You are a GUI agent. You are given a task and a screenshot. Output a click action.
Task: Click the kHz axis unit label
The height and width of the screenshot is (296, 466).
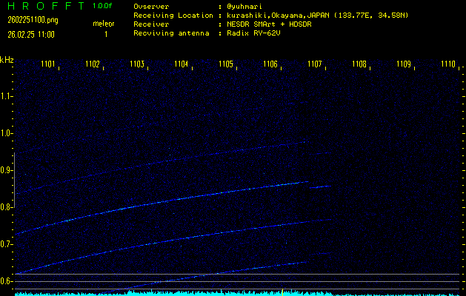click(x=7, y=60)
